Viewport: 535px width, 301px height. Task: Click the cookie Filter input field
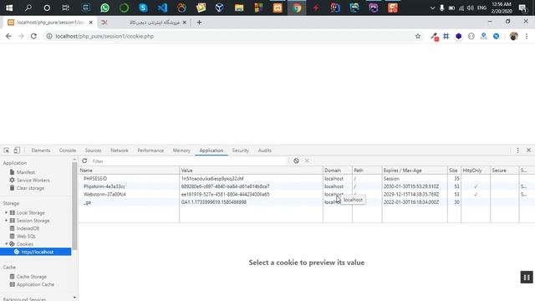[x=190, y=161]
